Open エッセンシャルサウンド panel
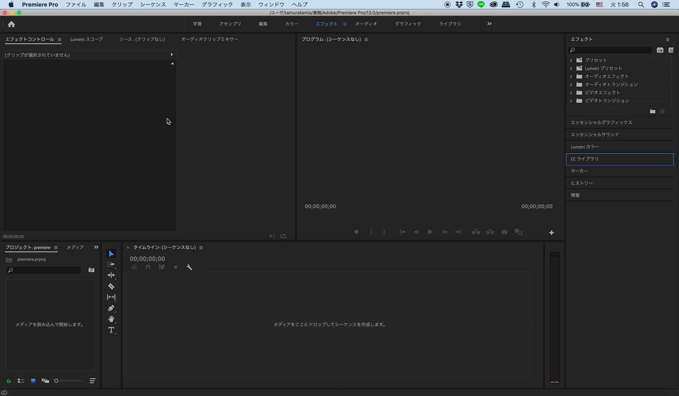The image size is (679, 396). point(620,134)
